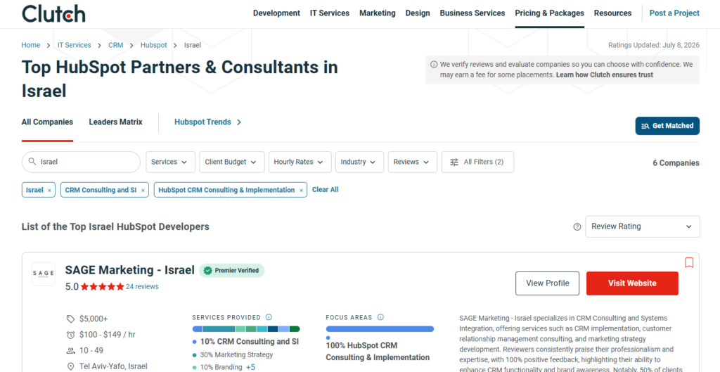The height and width of the screenshot is (372, 720).
Task: Click the Services Provided info icon
Action: pos(269,317)
